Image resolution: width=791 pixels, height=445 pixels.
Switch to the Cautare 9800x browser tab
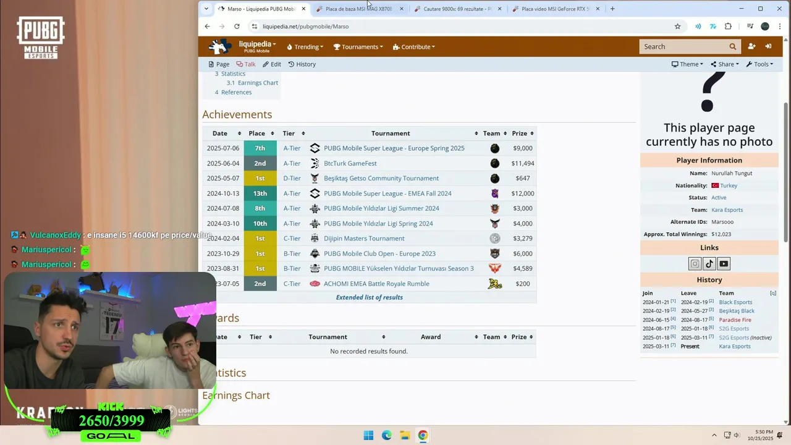coord(458,9)
